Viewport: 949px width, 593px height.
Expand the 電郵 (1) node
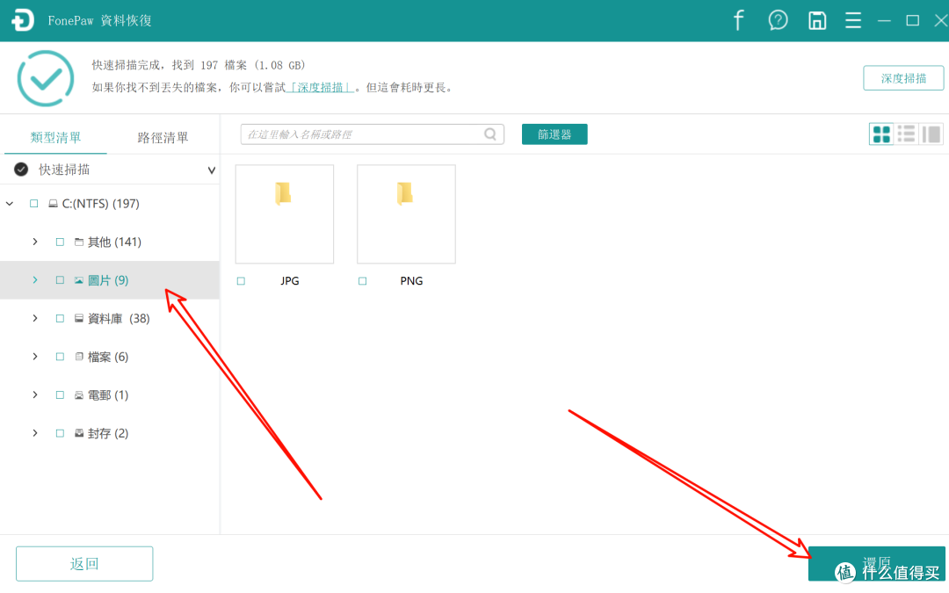tap(35, 395)
